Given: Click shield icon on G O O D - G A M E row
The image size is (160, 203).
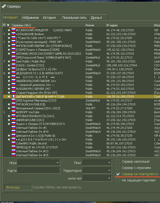Looking at the screenshot, I should pyautogui.click(x=9, y=77).
